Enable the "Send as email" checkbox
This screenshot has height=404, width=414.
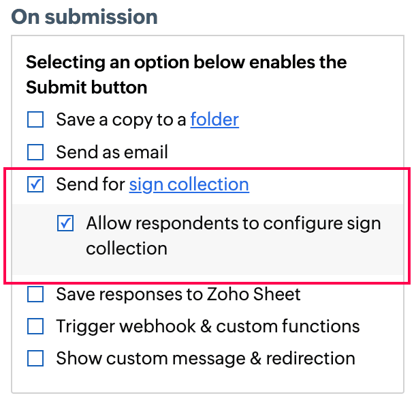[35, 151]
